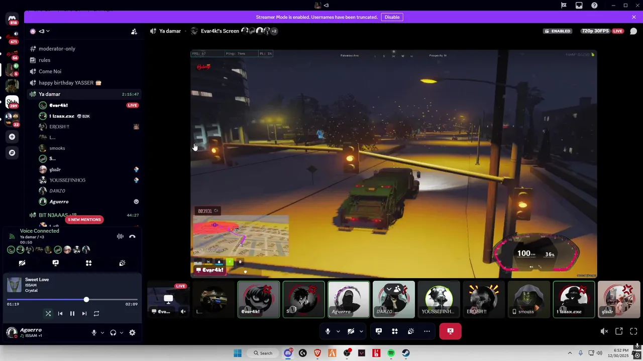The width and height of the screenshot is (643, 361).
Task: Select Ya damar voice channel
Action: tap(83, 94)
